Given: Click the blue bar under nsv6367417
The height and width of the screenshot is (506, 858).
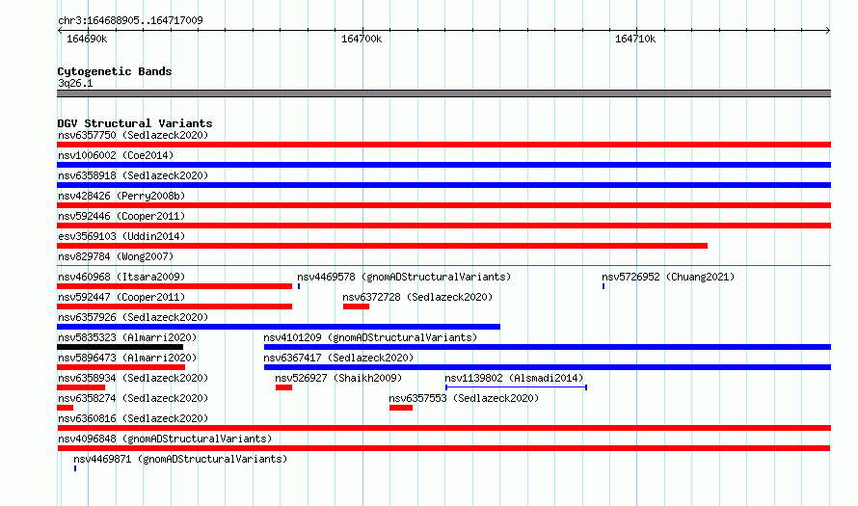Looking at the screenshot, I should (548, 367).
